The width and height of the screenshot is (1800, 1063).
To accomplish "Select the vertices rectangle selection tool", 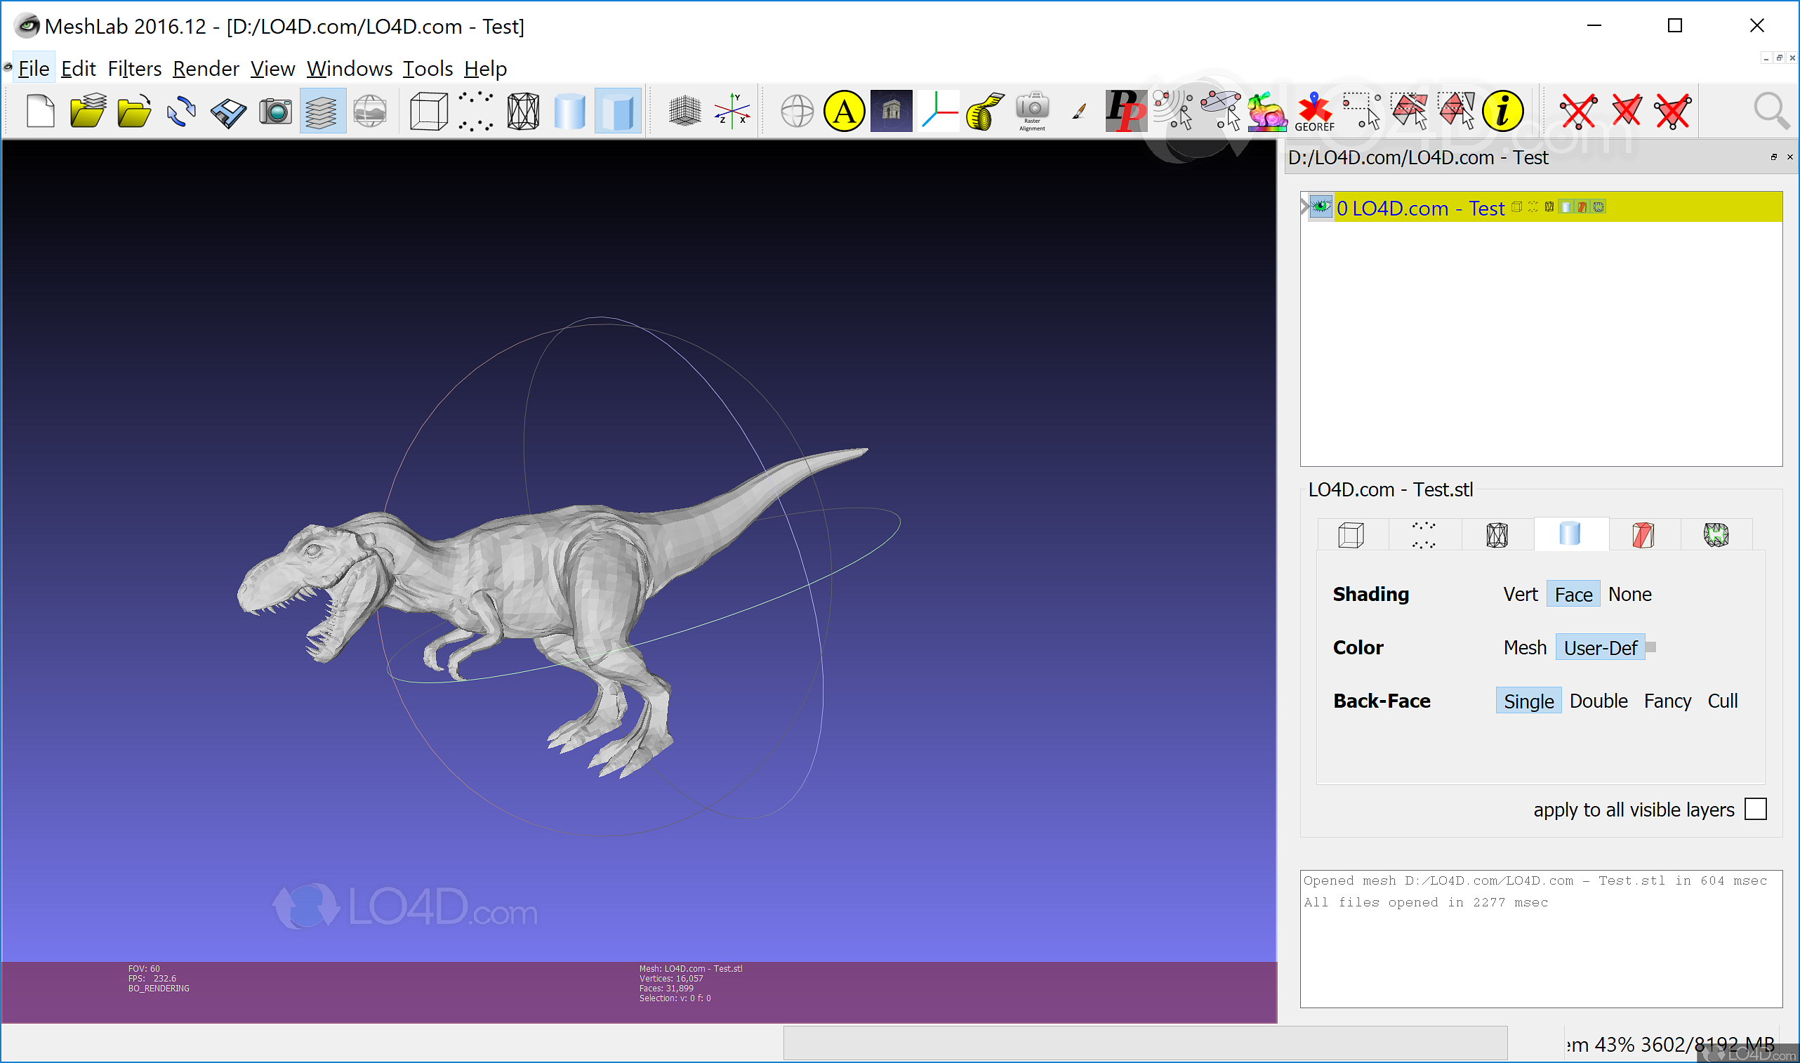I will (x=1362, y=111).
